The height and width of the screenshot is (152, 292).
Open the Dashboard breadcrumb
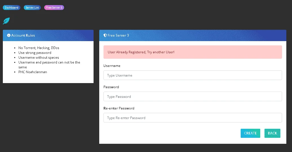click(x=12, y=8)
